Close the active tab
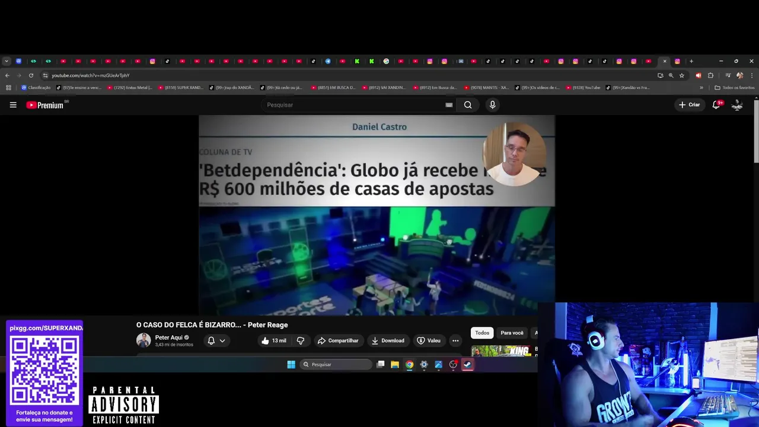Image resolution: width=759 pixels, height=427 pixels. (665, 61)
